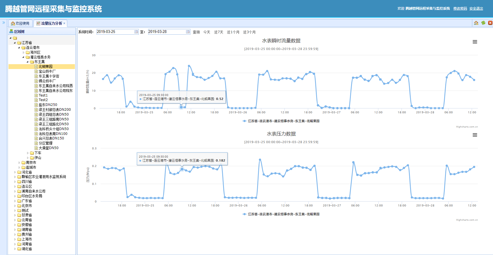Toggle the flow chart legend series
This screenshot has width=493, height=255.
click(281, 121)
